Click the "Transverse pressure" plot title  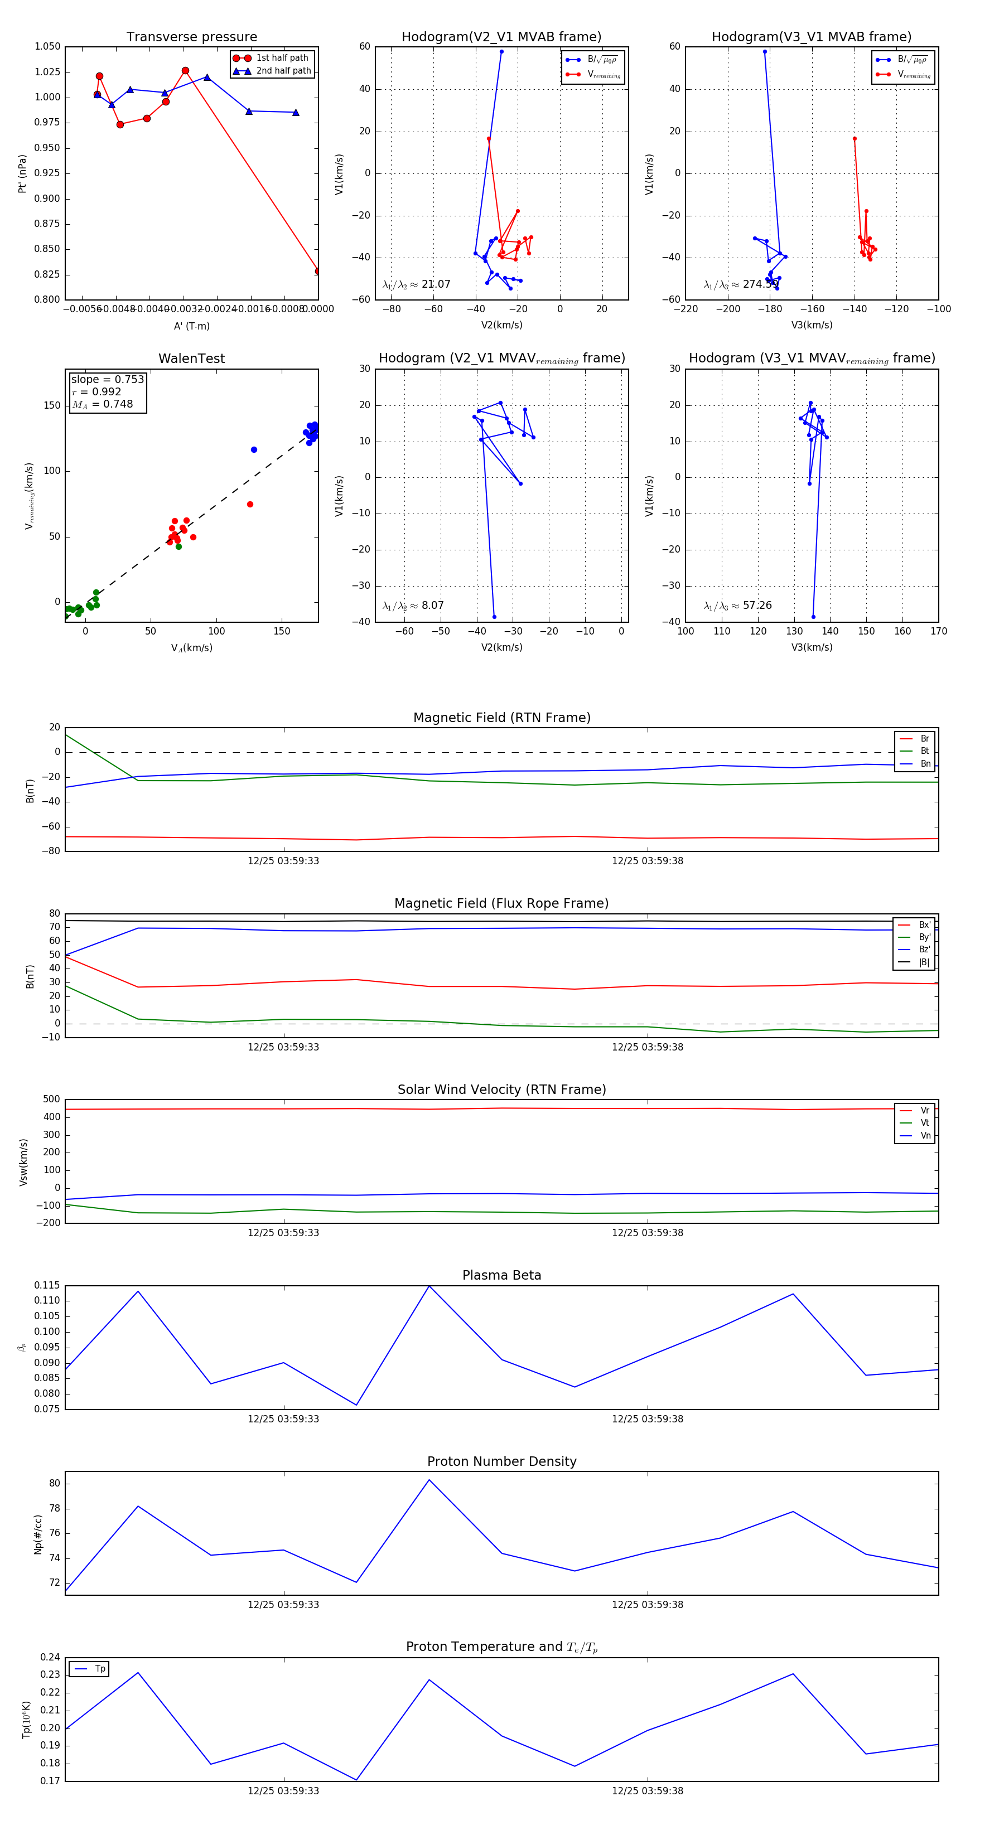click(x=191, y=37)
